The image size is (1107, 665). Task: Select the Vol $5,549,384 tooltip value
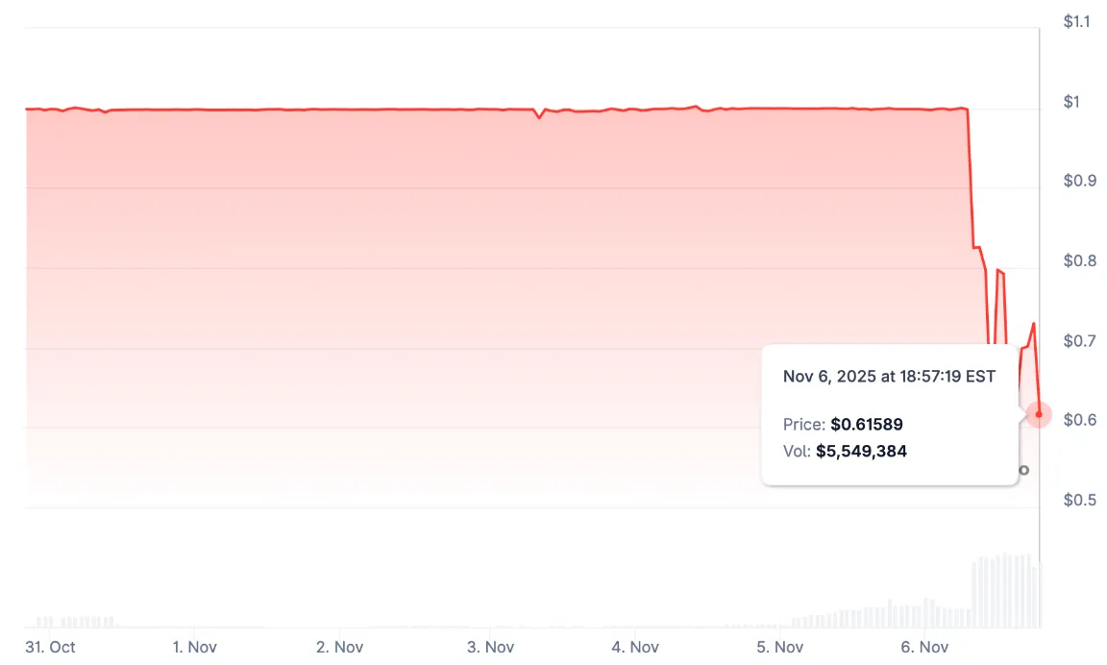(x=861, y=451)
